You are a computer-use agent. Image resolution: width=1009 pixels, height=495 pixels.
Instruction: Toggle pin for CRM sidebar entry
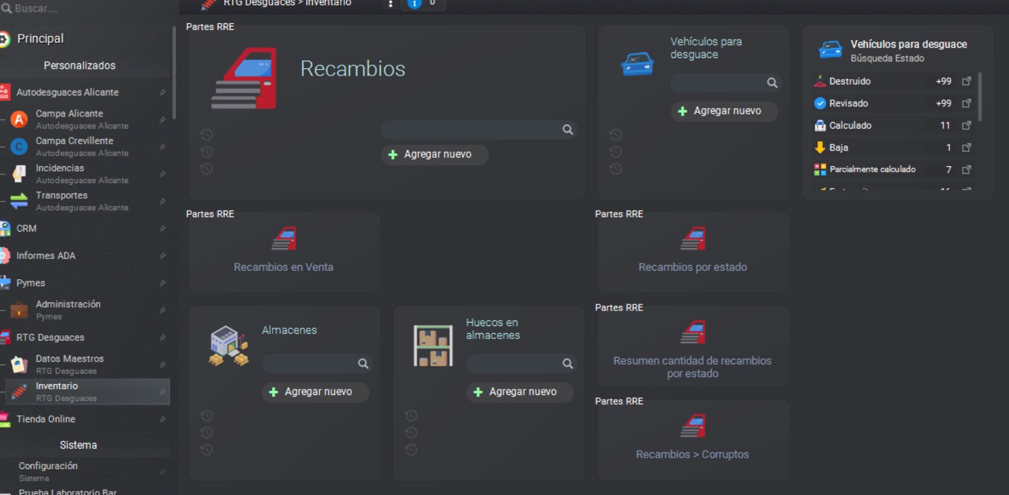(x=162, y=229)
